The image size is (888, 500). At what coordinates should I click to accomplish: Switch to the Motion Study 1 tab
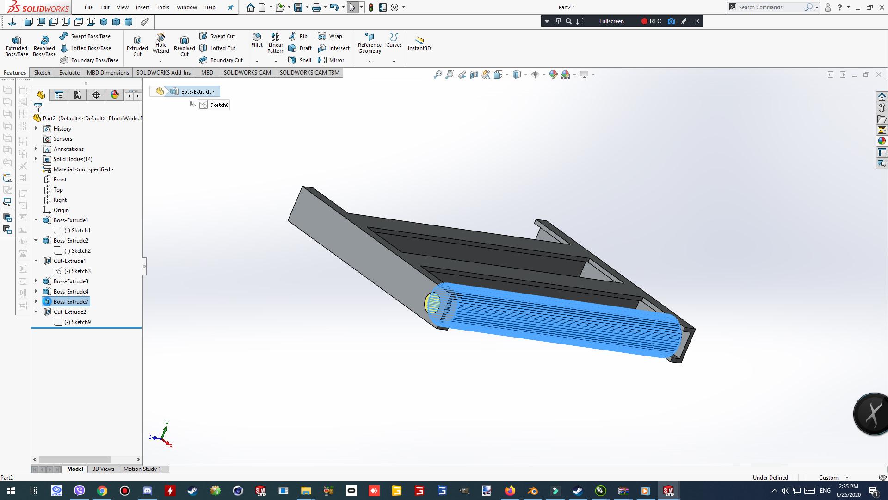(x=142, y=469)
